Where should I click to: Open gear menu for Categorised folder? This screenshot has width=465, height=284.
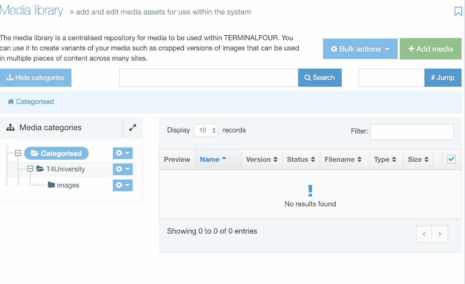point(123,153)
